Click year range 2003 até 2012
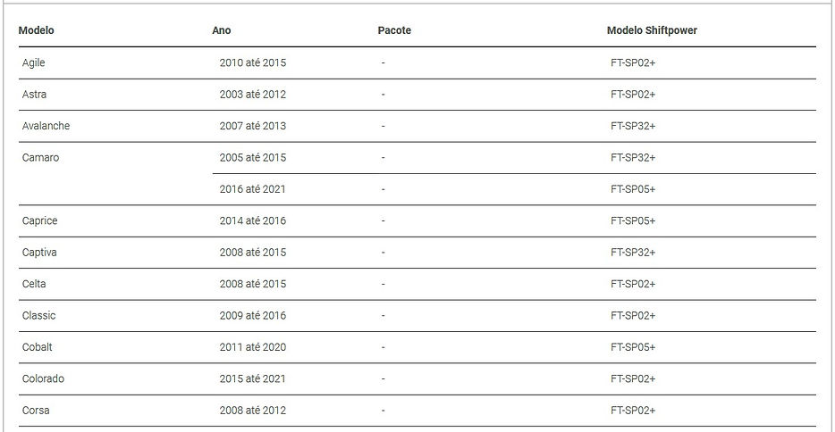This screenshot has height=432, width=835. 252,95
